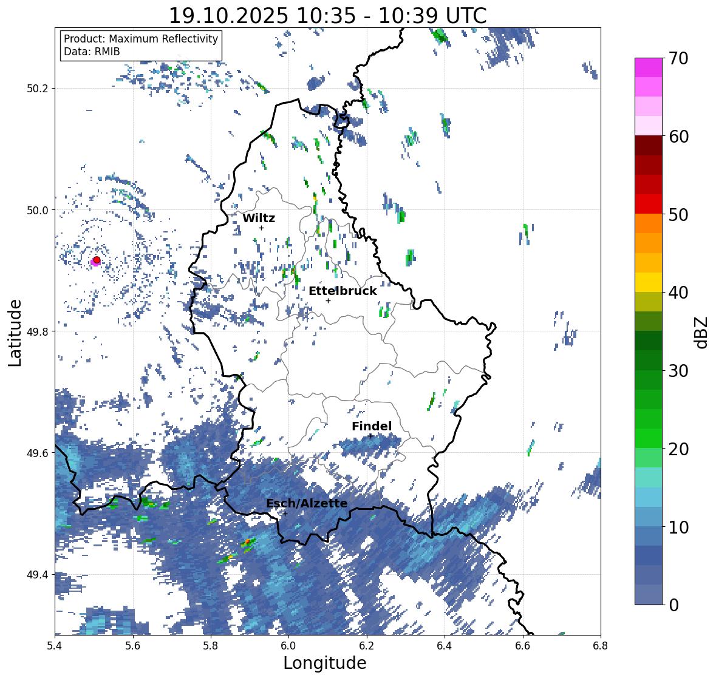Click the 'Product: Maximum Reflectivity' legend line
The width and height of the screenshot is (716, 678).
tap(141, 39)
